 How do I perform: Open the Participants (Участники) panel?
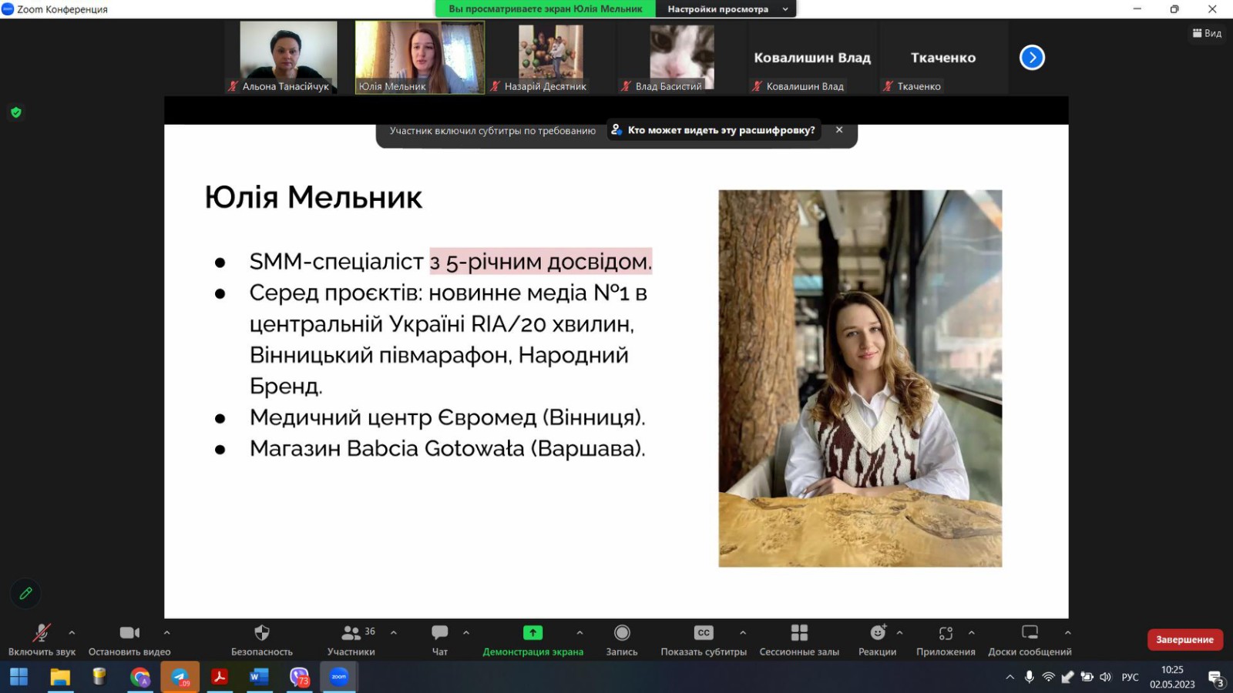pos(351,633)
